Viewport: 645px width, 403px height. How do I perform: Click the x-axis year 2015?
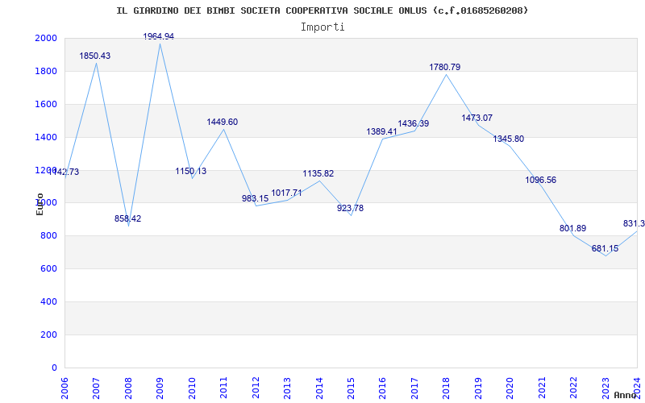click(352, 388)
